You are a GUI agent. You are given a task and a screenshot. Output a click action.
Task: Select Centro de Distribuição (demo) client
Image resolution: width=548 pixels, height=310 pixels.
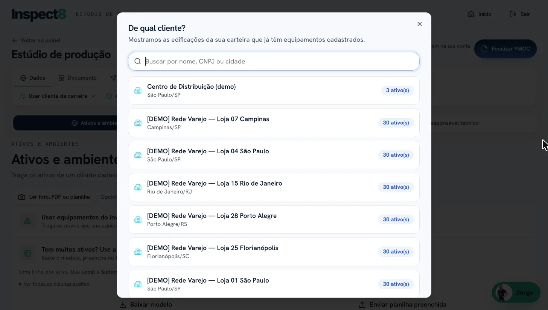[274, 91]
